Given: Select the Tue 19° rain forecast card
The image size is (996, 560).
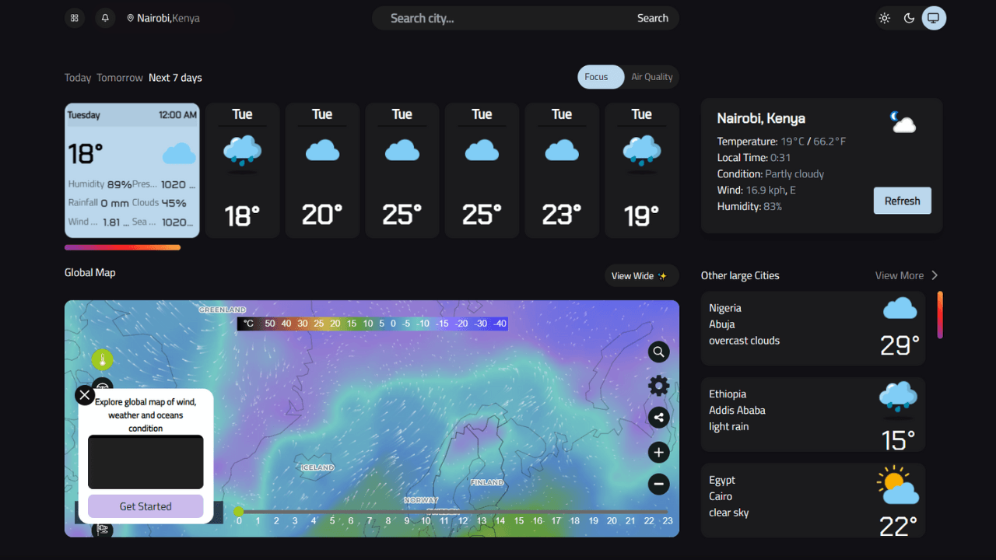Looking at the screenshot, I should [x=642, y=170].
